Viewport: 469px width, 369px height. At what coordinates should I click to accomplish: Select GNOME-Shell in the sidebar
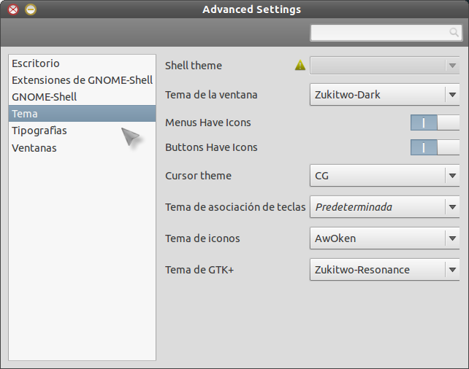45,97
